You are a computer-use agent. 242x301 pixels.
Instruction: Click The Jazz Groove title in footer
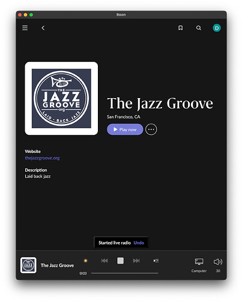pos(57,265)
